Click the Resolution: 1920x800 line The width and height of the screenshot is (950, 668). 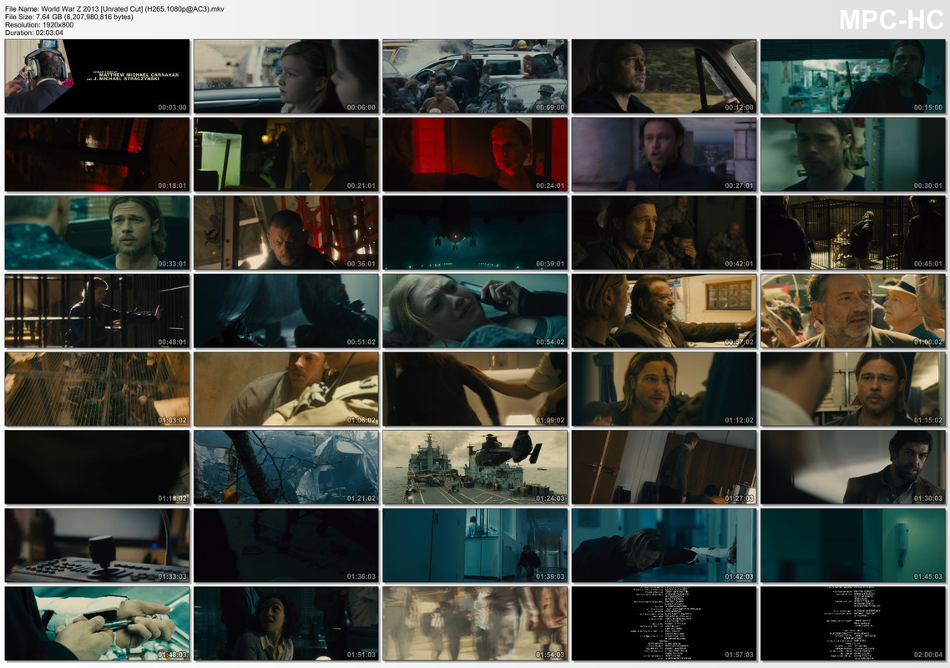(x=39, y=25)
